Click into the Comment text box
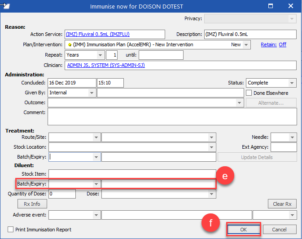Viewport: 302px width, 239px height. point(172,117)
